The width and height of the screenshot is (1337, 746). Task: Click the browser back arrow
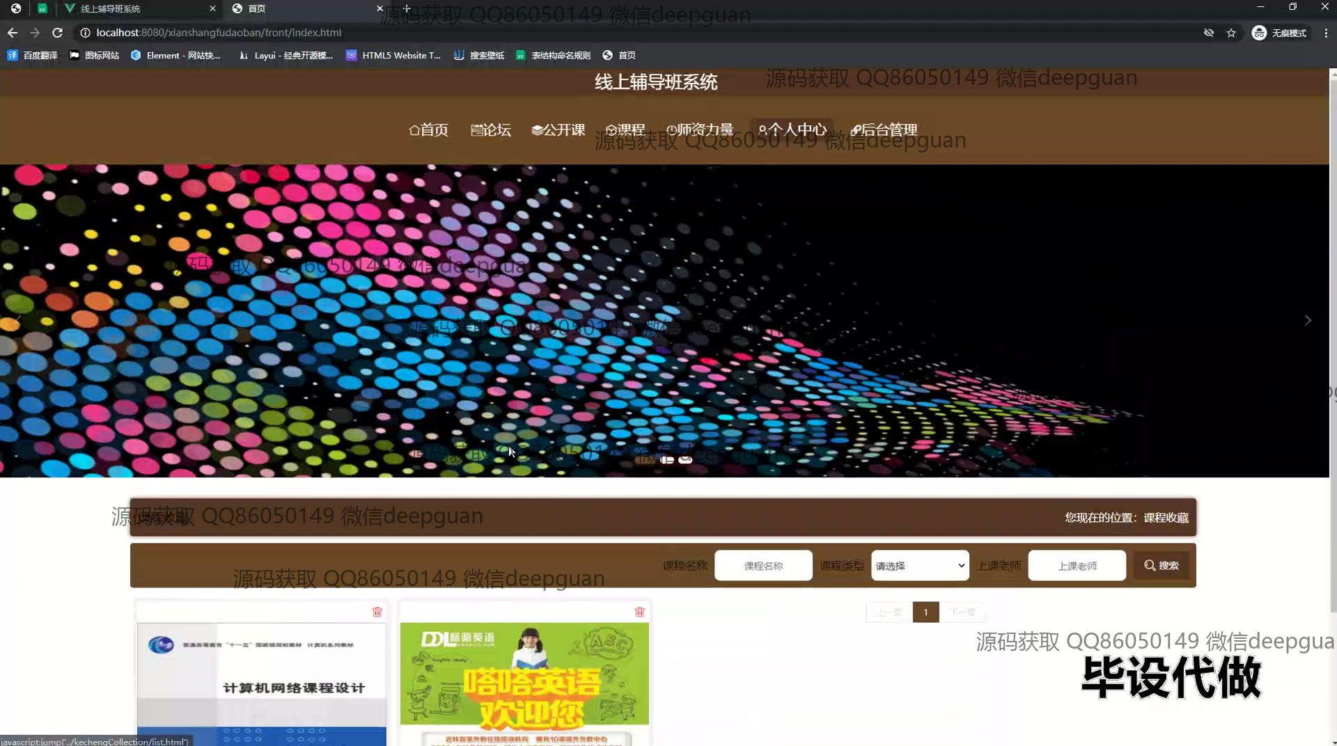click(13, 33)
